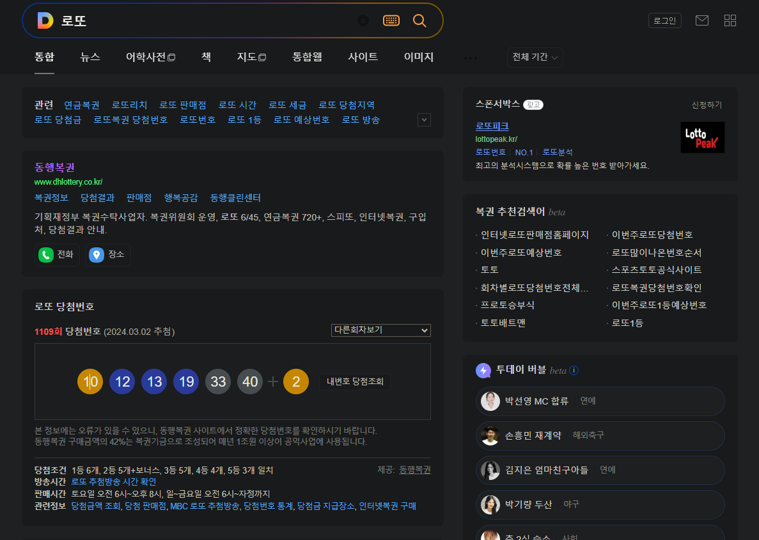Click the 내번호 당첨조회 button
The height and width of the screenshot is (540, 759).
(355, 382)
